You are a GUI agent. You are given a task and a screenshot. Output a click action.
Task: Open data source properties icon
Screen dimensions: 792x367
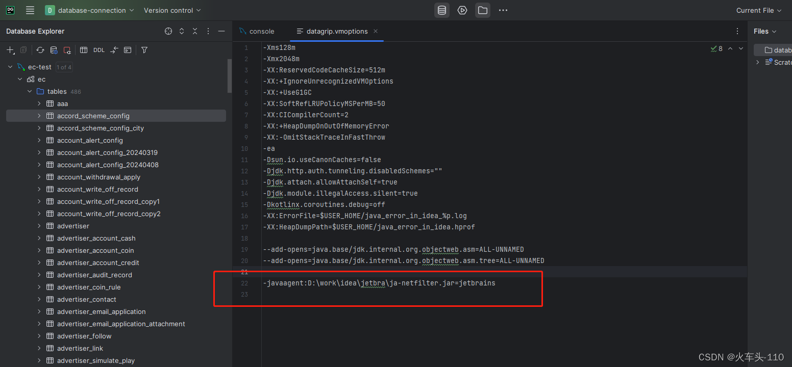pyautogui.click(x=54, y=50)
